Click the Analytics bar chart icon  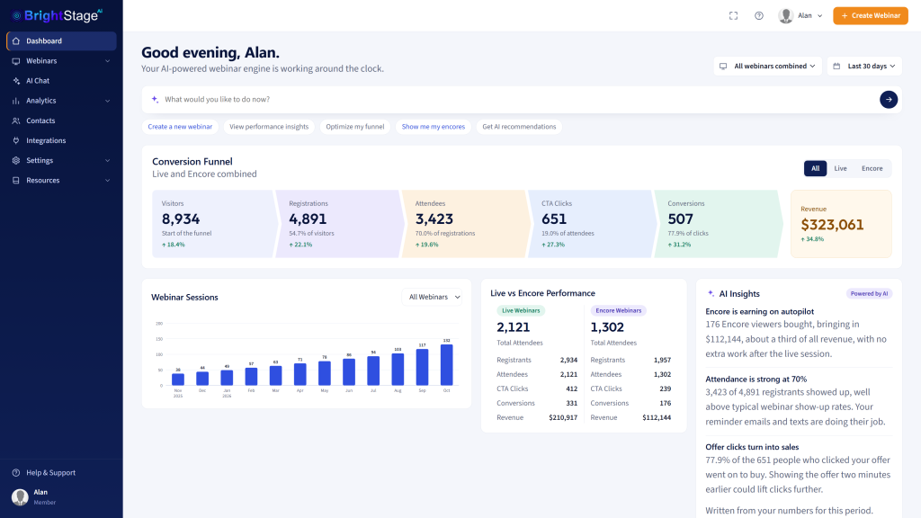click(x=16, y=101)
